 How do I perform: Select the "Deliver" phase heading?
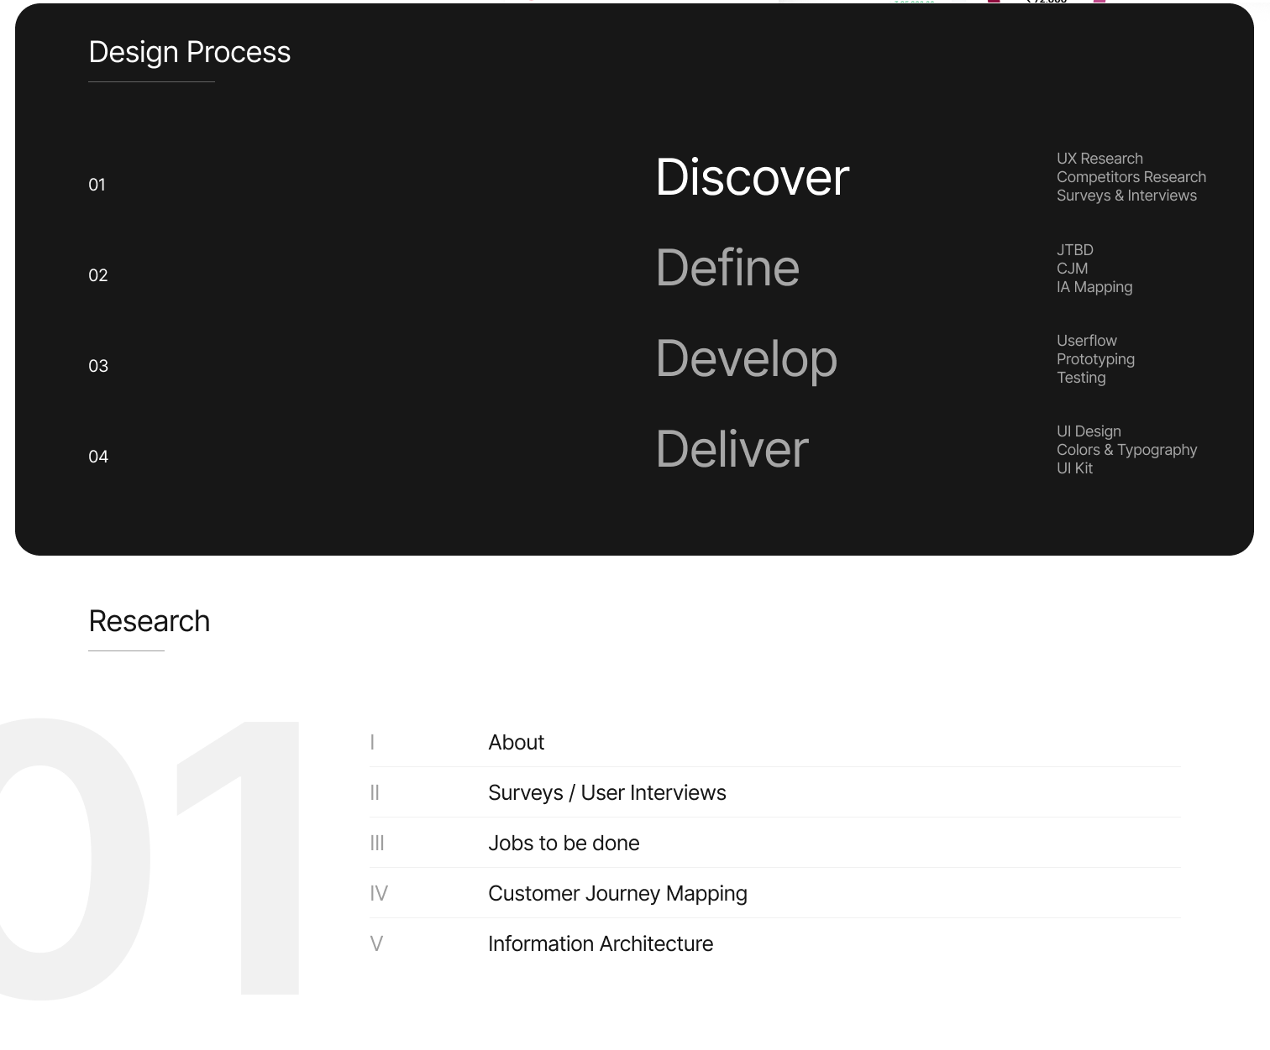[731, 449]
